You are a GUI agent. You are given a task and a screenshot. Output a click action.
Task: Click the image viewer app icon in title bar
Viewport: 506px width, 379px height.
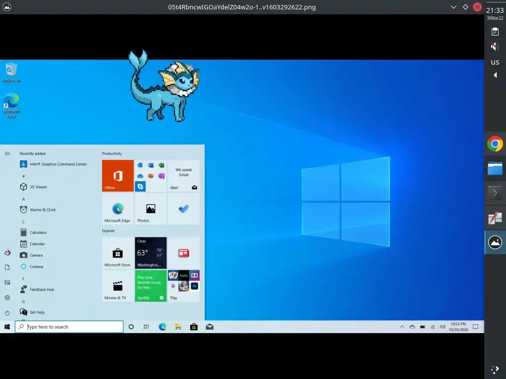click(x=7, y=7)
